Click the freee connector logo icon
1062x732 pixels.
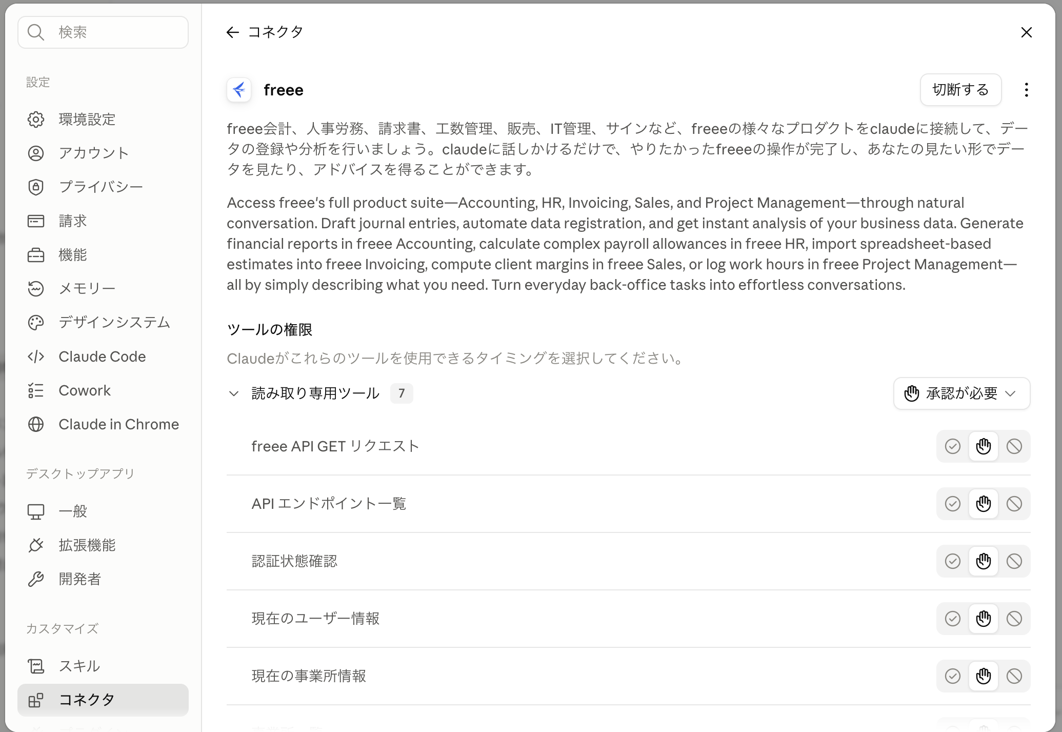pyautogui.click(x=239, y=90)
